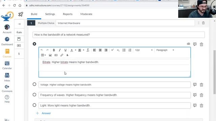Select Bitrate as the correct answer
The width and height of the screenshot is (216, 121).
34,44
